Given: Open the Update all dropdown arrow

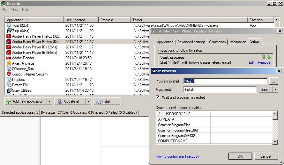Looking at the screenshot, I should click(88, 101).
